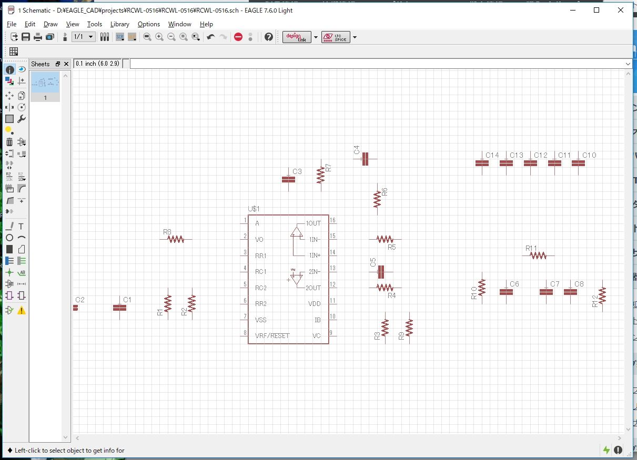Toggle the Show eye tool

pos(22,69)
